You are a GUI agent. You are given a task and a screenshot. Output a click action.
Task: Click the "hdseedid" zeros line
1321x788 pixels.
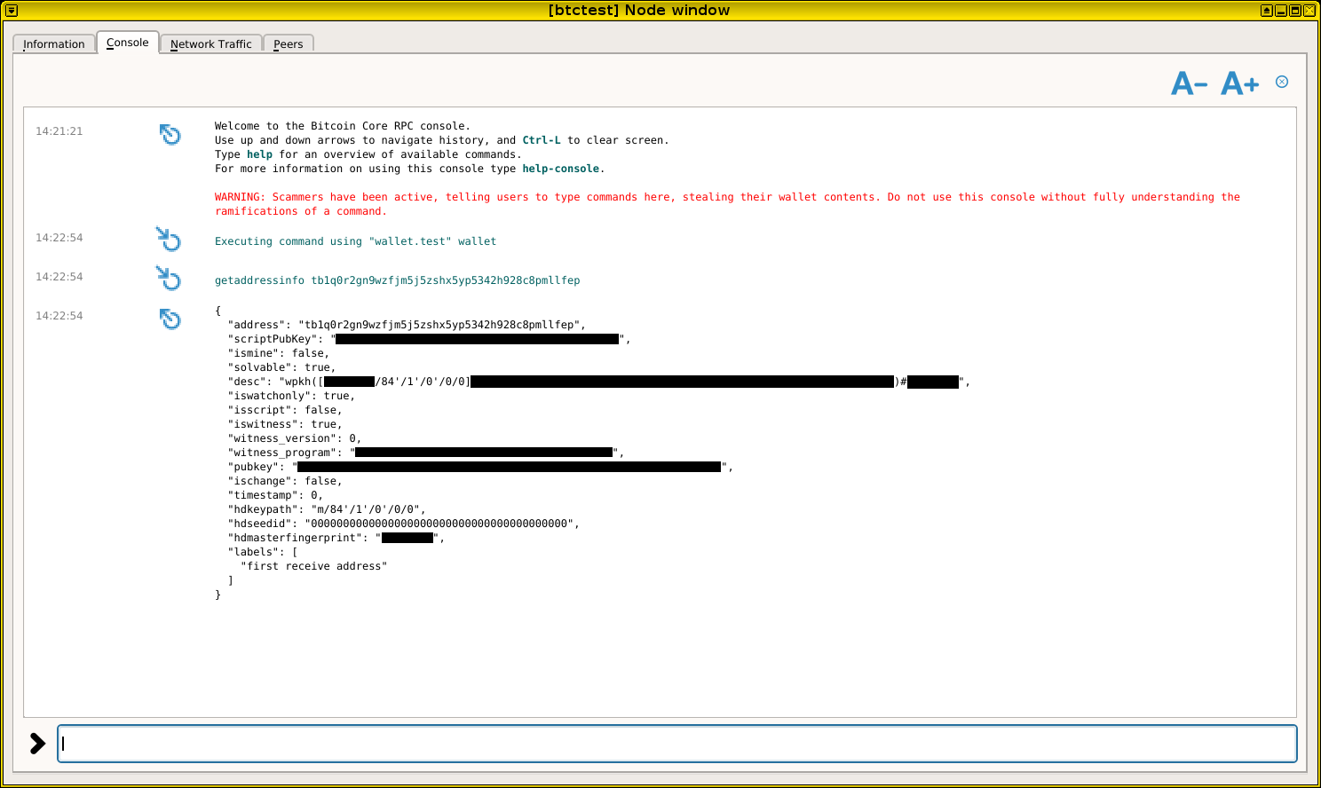404,524
